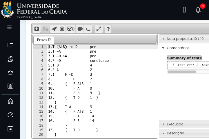Toggle fullscreen expand arrows icon

tap(99, 29)
